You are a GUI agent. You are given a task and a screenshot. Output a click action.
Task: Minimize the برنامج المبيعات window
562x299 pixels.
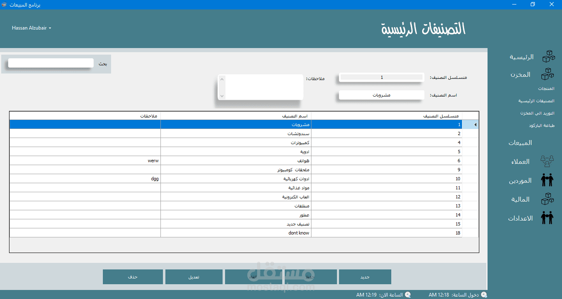514,5
